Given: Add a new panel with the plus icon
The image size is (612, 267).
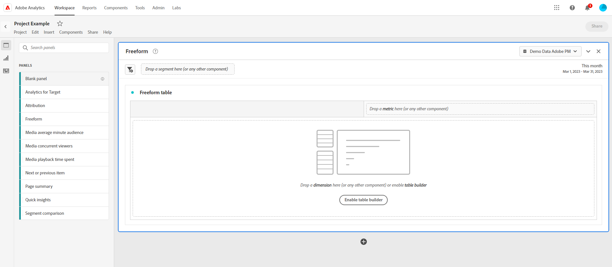Looking at the screenshot, I should click(364, 242).
